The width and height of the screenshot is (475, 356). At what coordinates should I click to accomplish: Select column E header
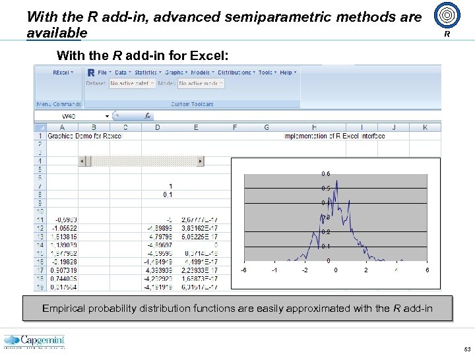tap(196, 127)
